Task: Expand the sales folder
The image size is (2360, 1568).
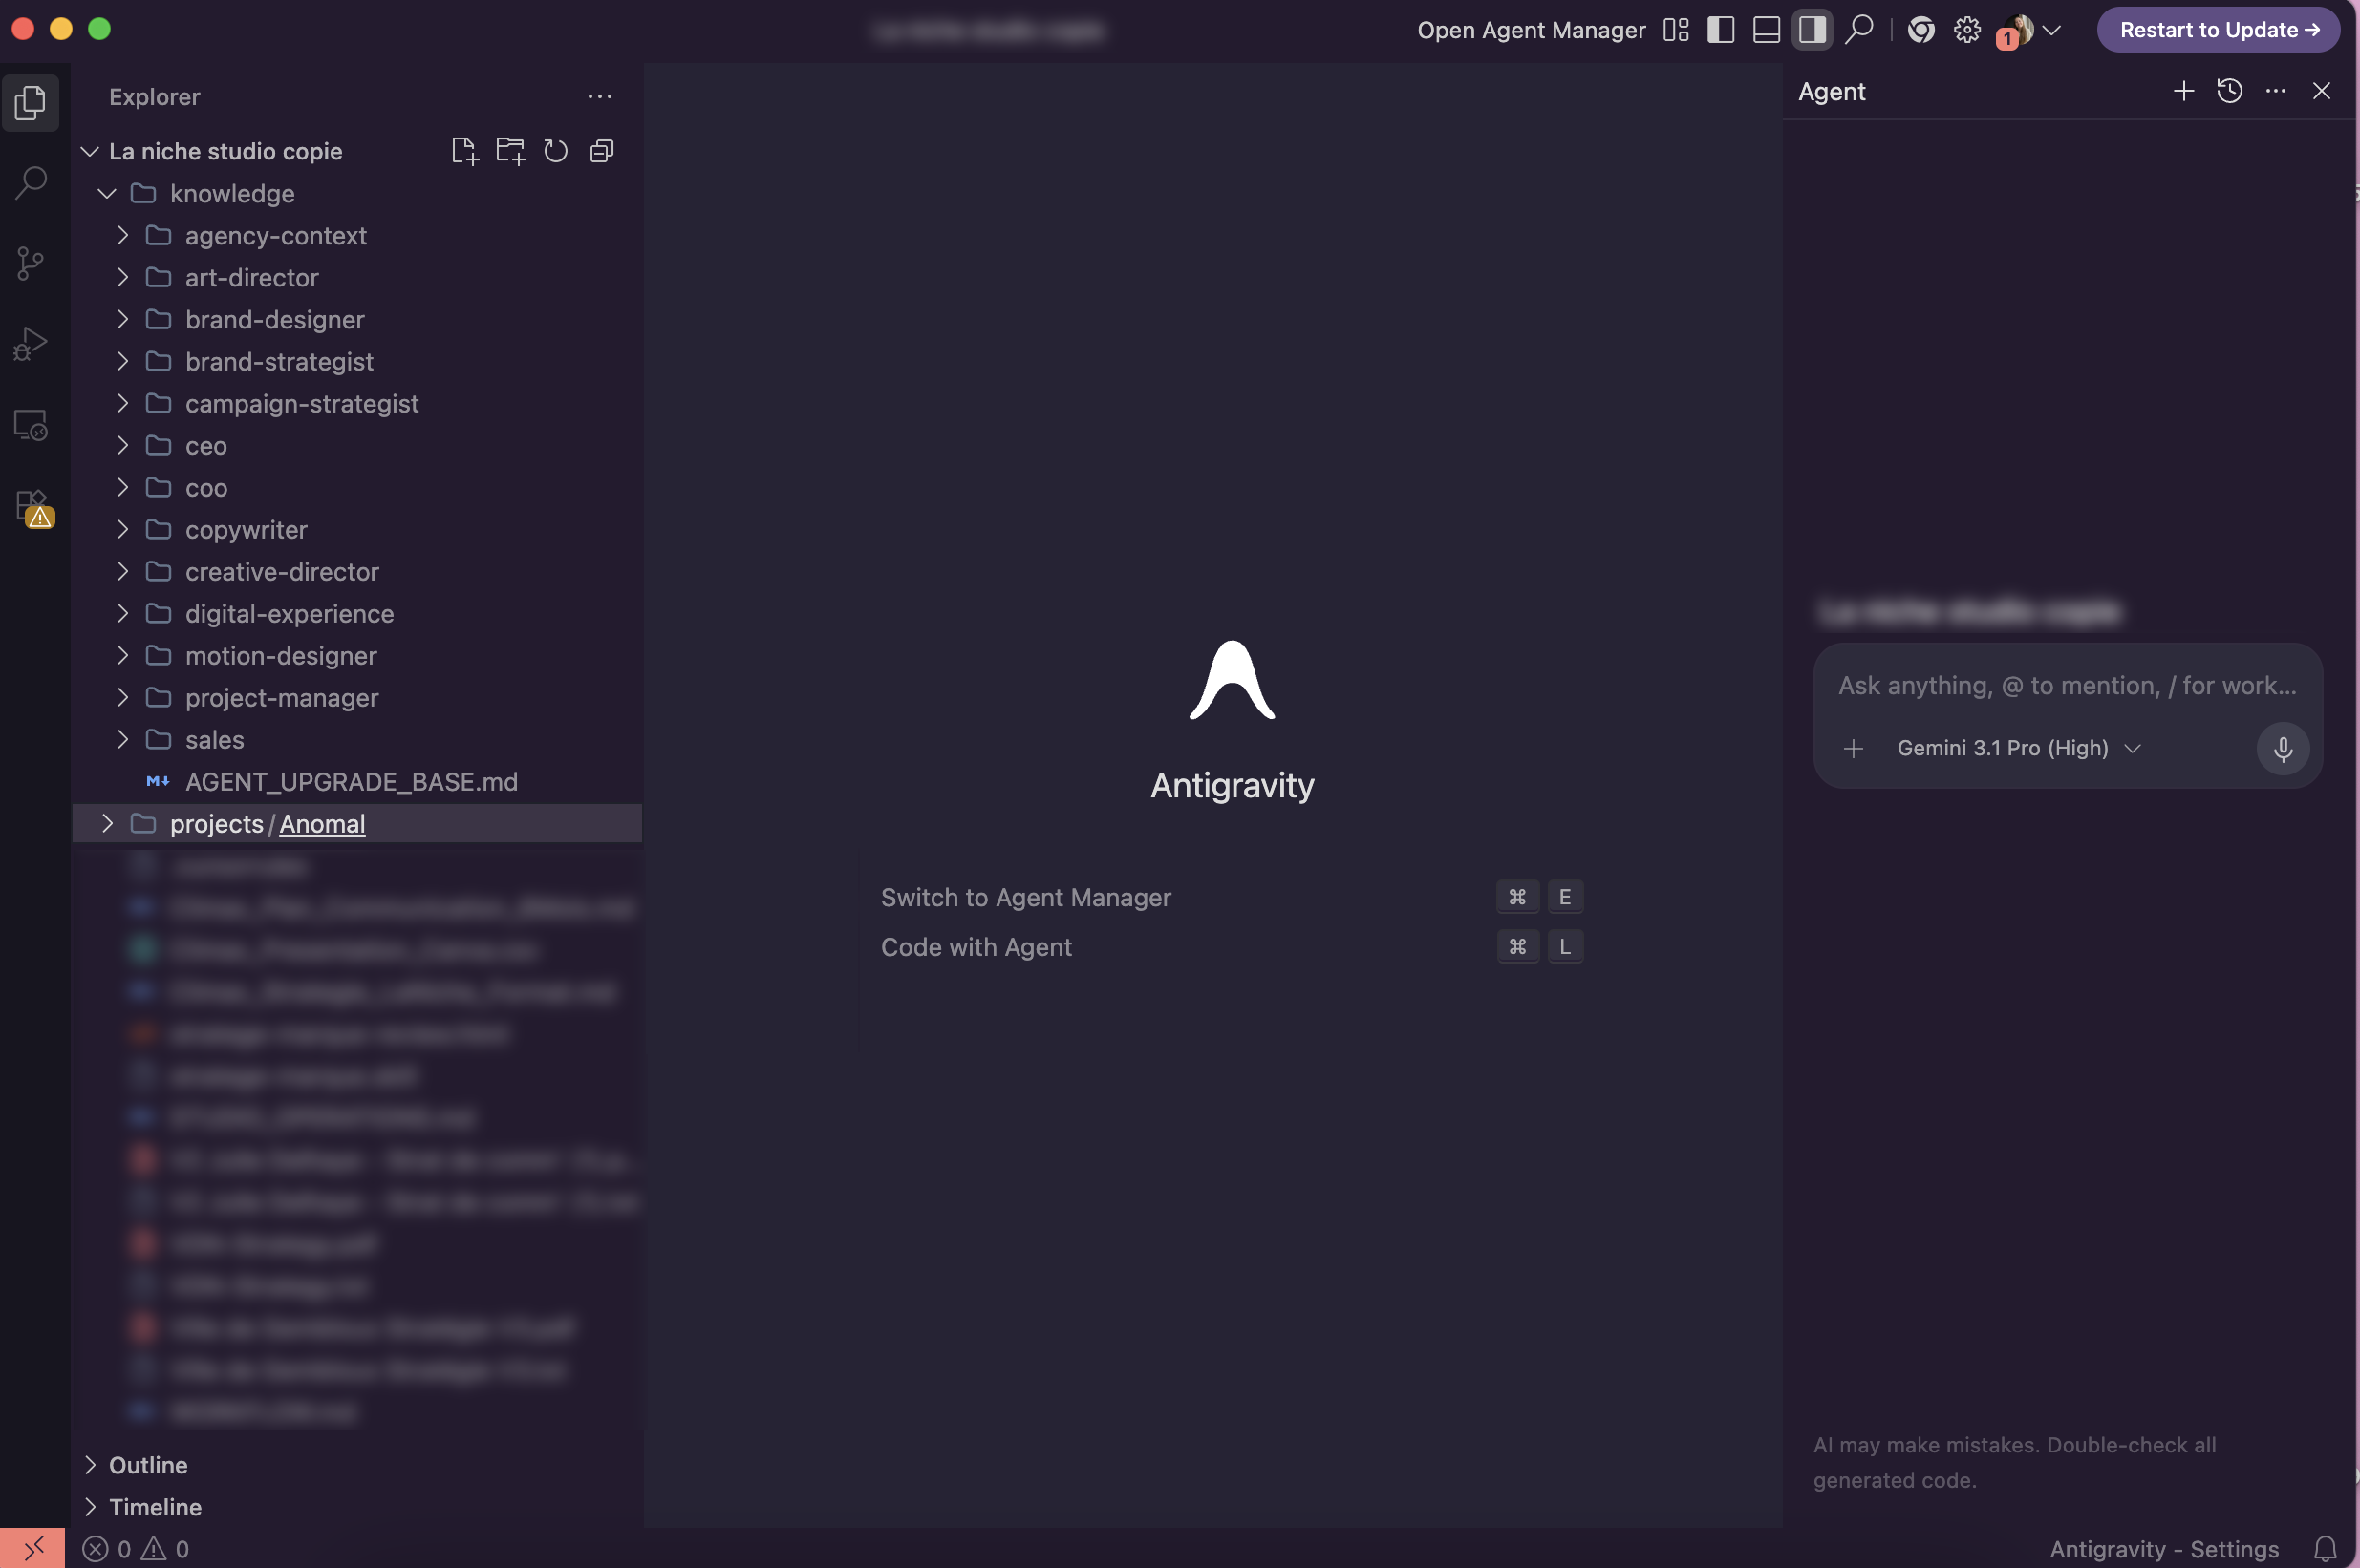Action: pyautogui.click(x=122, y=739)
